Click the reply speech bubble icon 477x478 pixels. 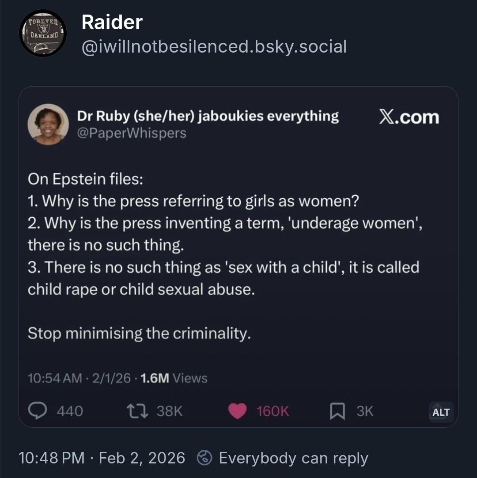[38, 411]
